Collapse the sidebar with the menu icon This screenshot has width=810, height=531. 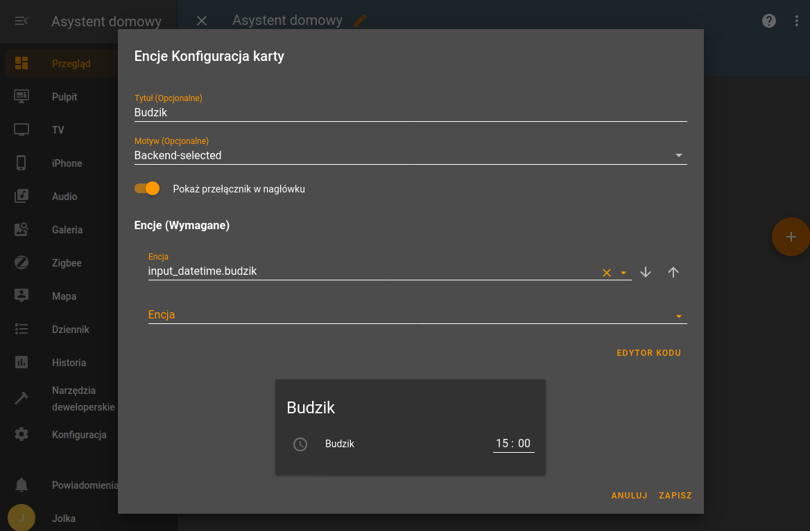(21, 21)
